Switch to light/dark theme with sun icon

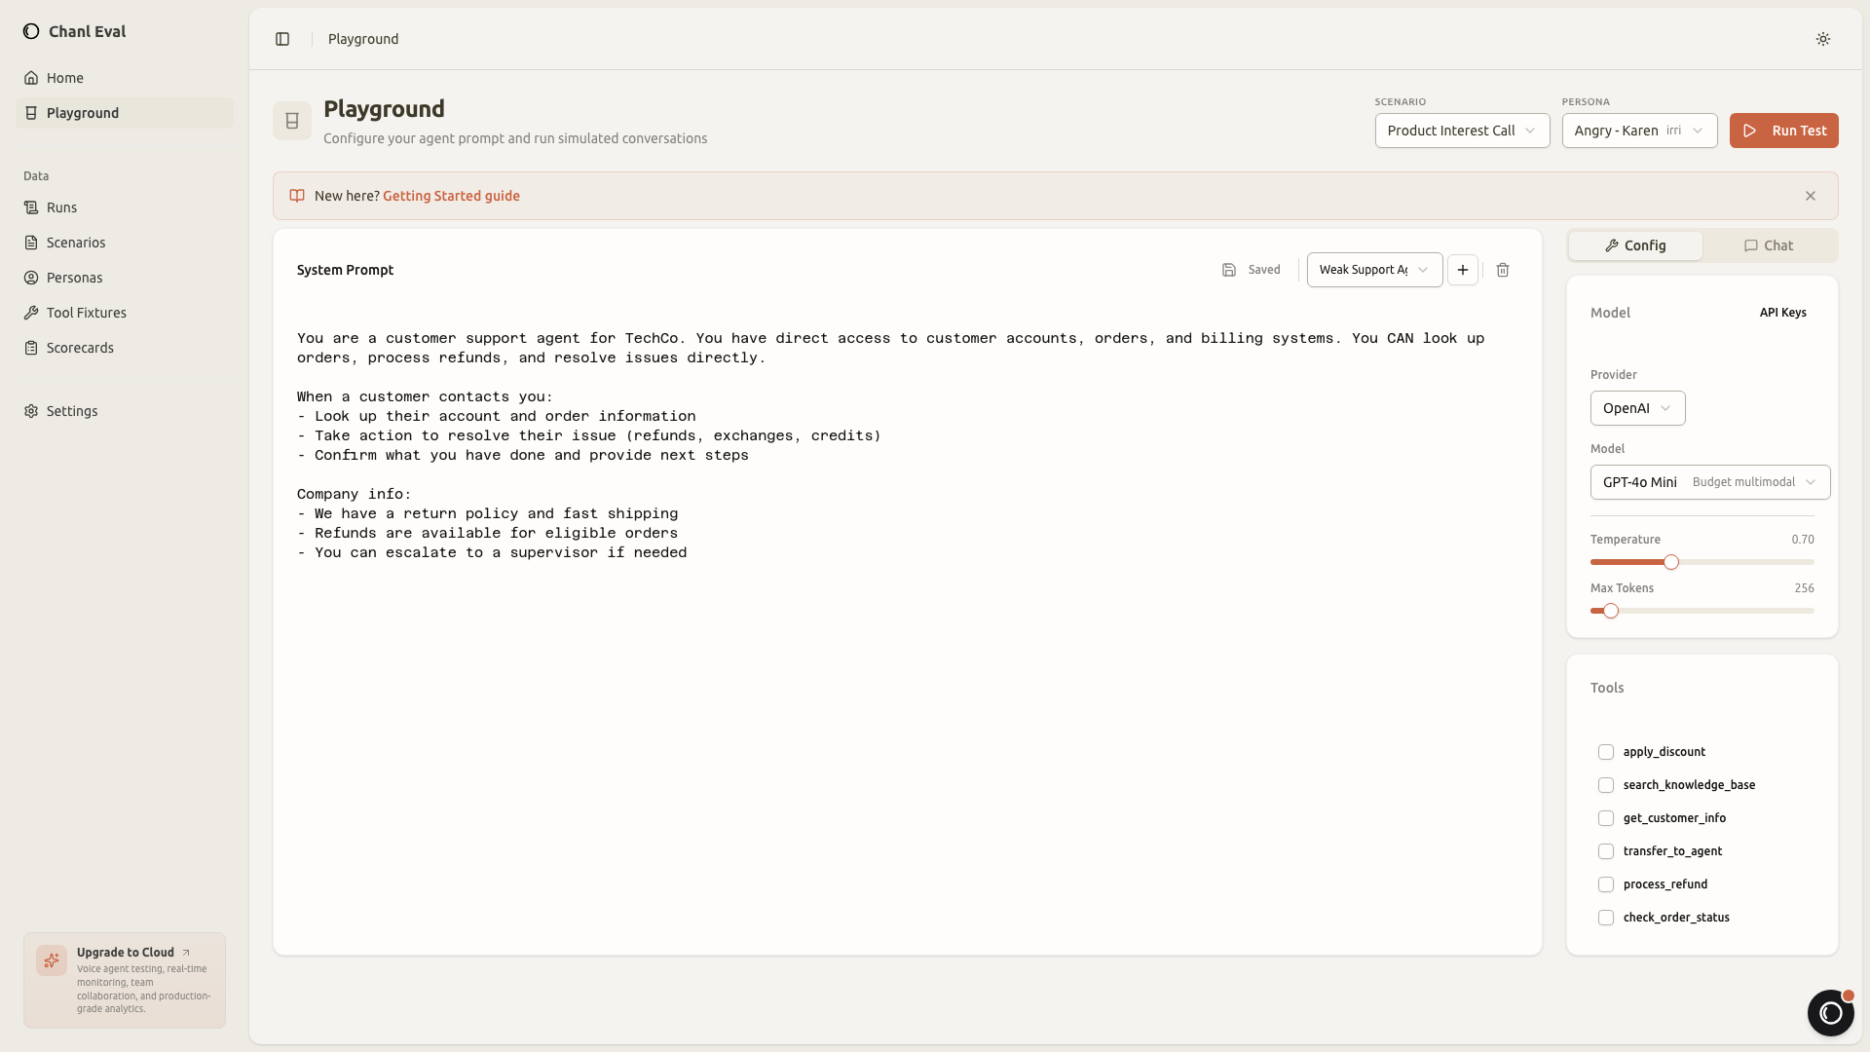point(1822,39)
